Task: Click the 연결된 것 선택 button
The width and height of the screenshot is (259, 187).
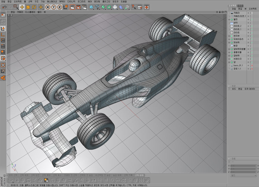Action: 71,175
